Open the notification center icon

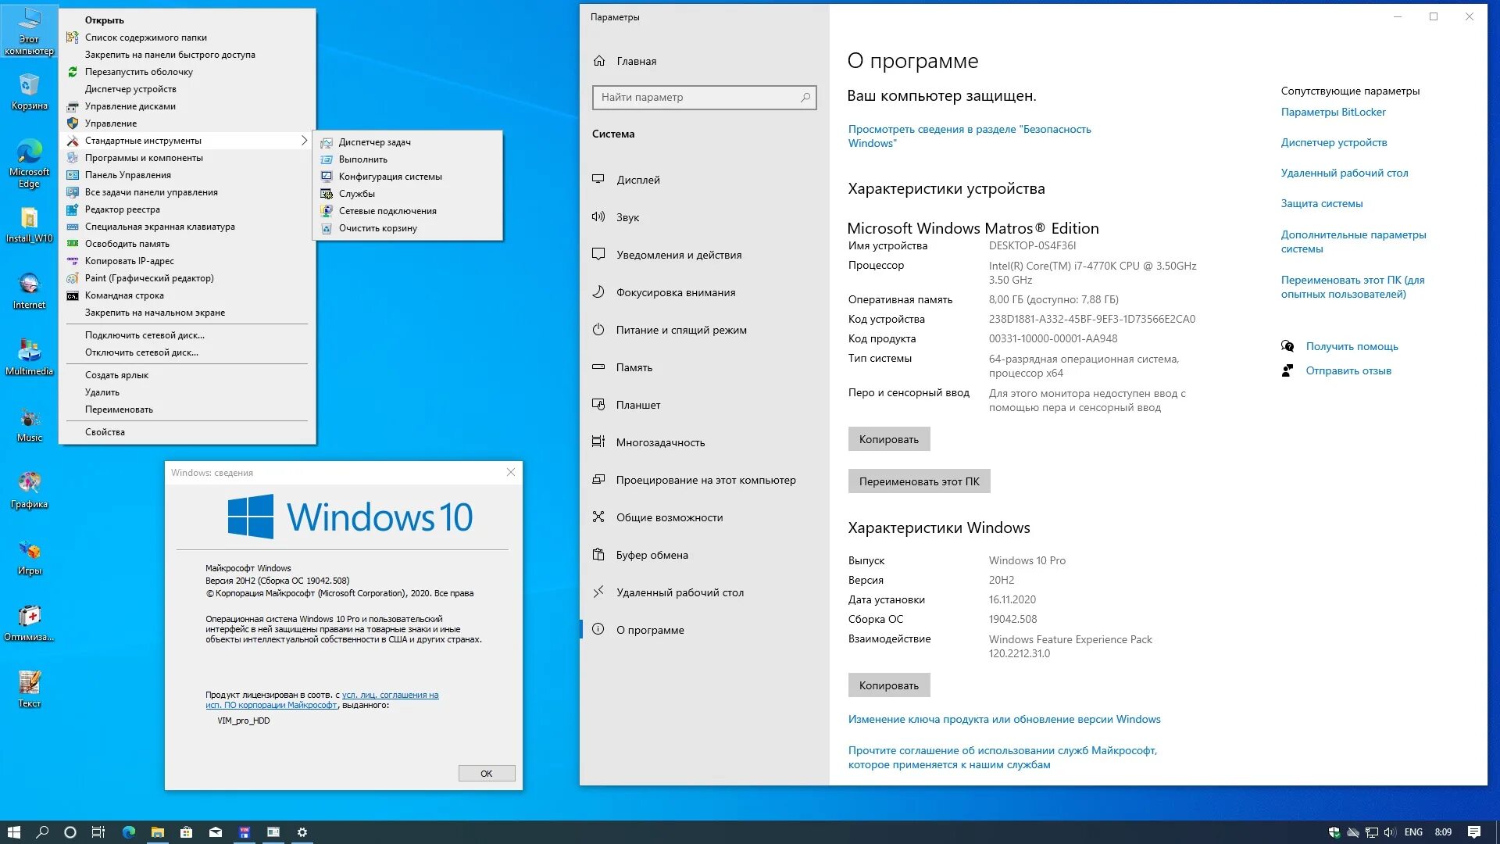(x=1474, y=832)
